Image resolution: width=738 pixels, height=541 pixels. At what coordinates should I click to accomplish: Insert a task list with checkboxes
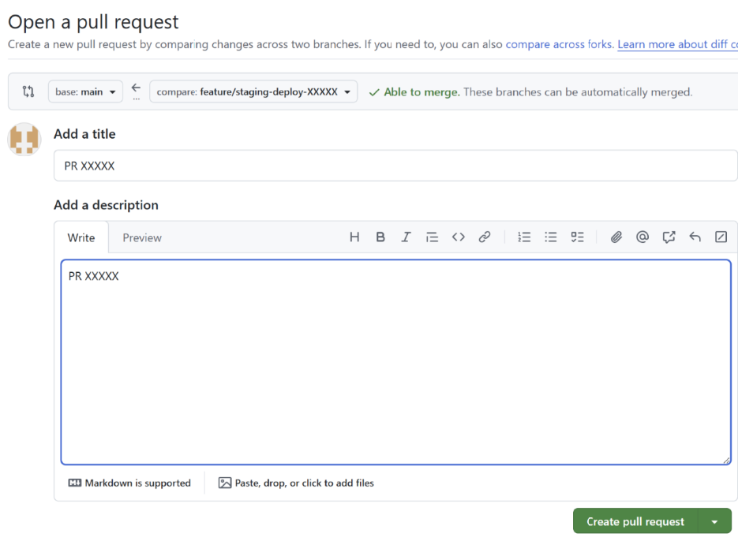(578, 237)
